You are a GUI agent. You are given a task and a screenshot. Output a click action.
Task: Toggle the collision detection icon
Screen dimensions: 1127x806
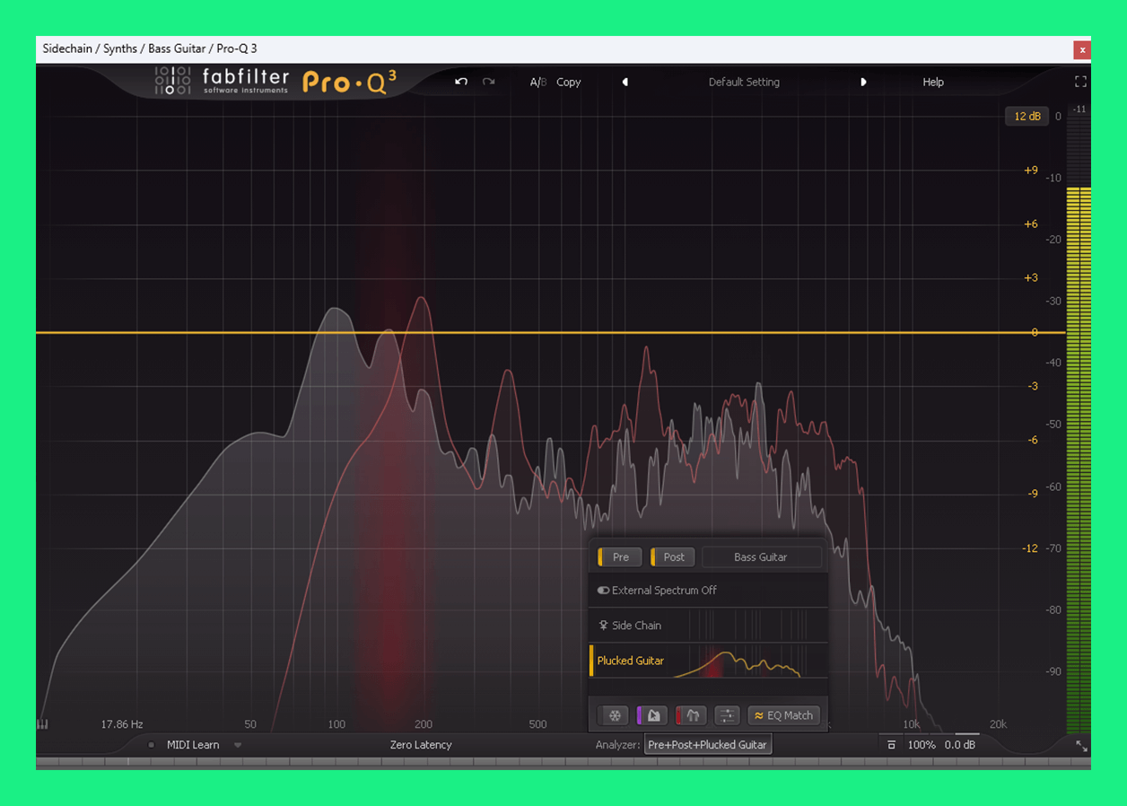(x=691, y=715)
